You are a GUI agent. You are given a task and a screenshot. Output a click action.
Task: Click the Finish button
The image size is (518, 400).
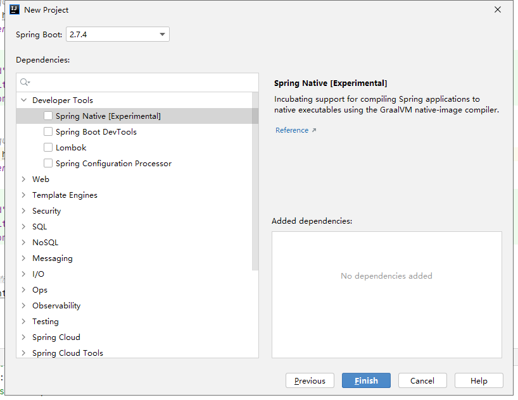point(366,381)
